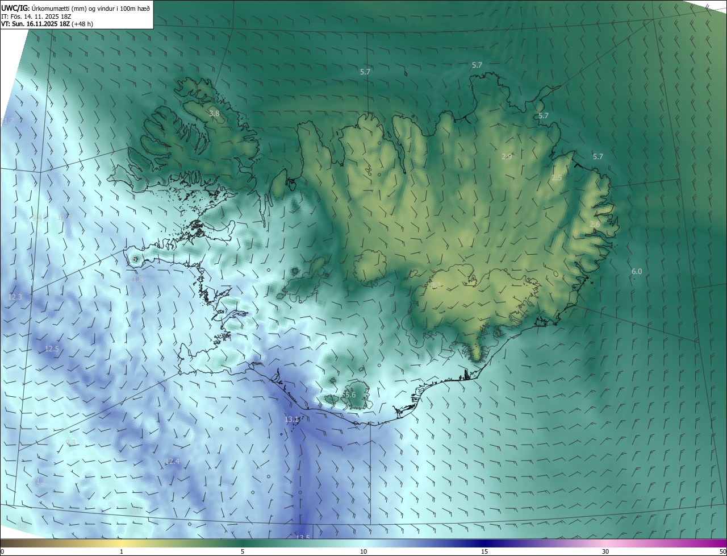727x556 pixels.
Task: Click the 2.3 value label in central Iceland
Action: click(x=436, y=285)
